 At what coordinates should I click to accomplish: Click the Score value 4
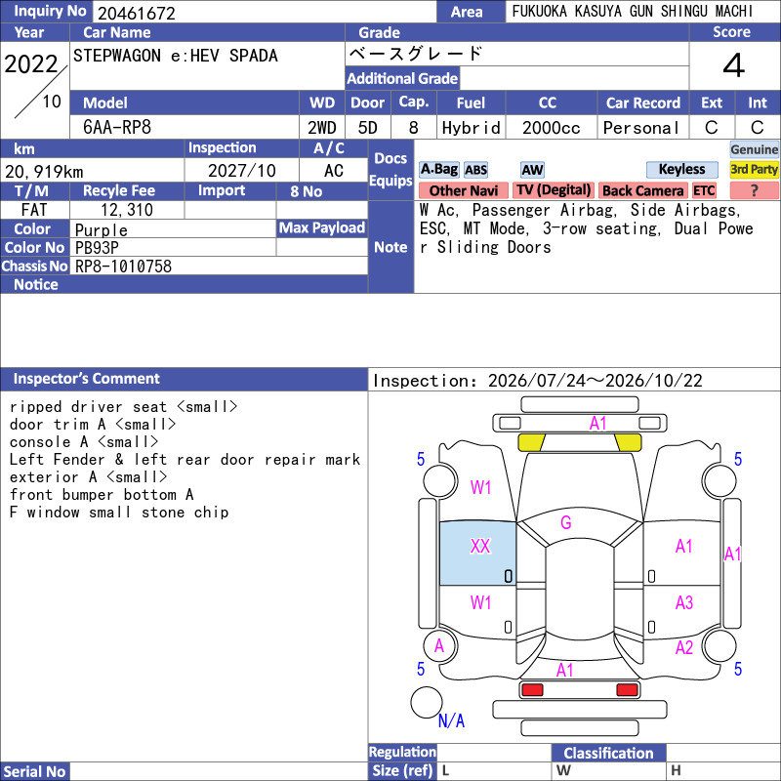tap(734, 65)
